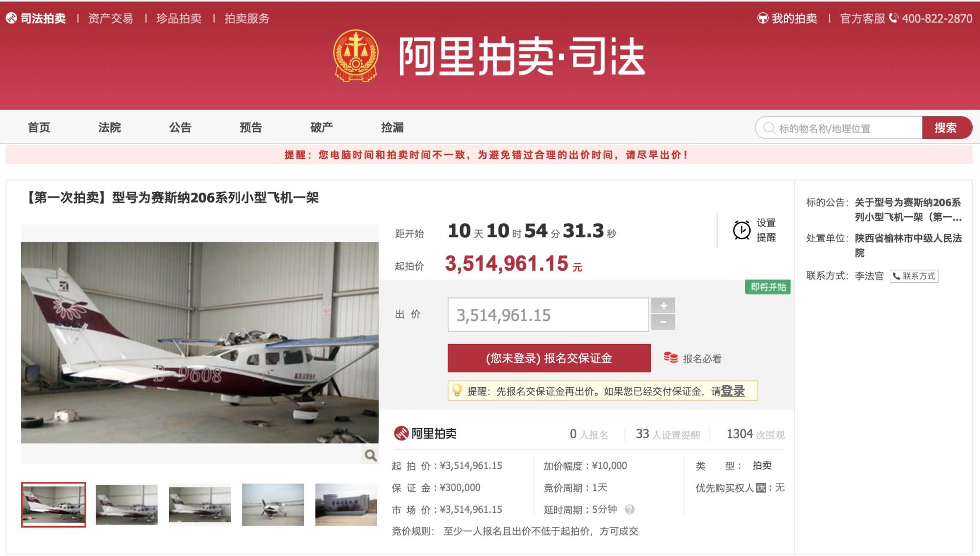Click the alarm clock reminder icon
This screenshot has width=980, height=556.
coord(741,230)
